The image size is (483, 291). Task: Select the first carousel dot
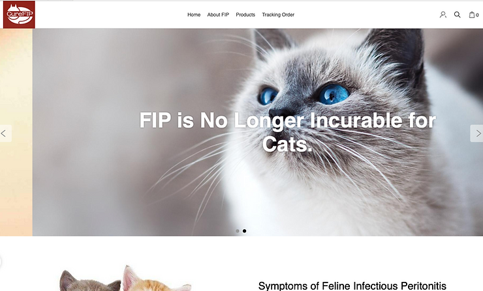[x=238, y=230]
